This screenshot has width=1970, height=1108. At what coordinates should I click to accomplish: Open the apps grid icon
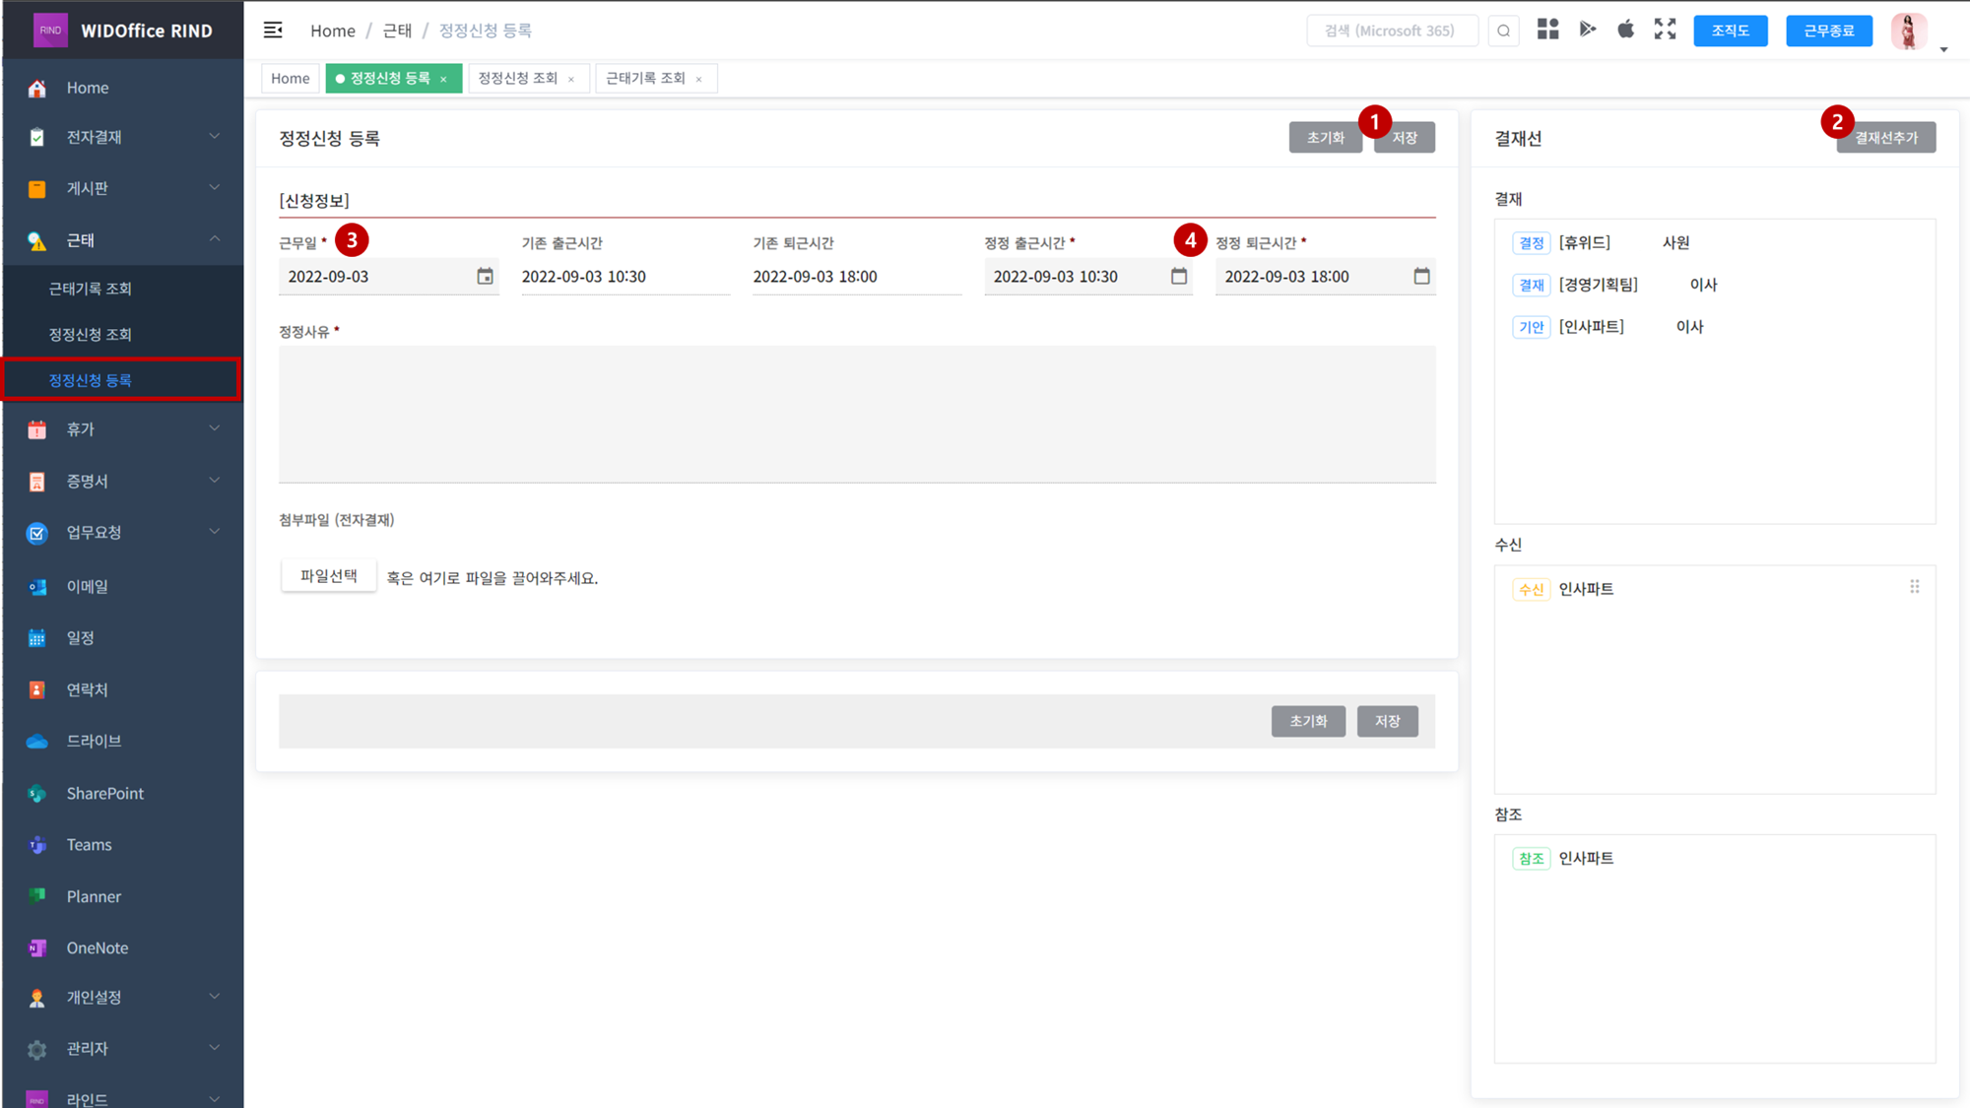(1547, 30)
